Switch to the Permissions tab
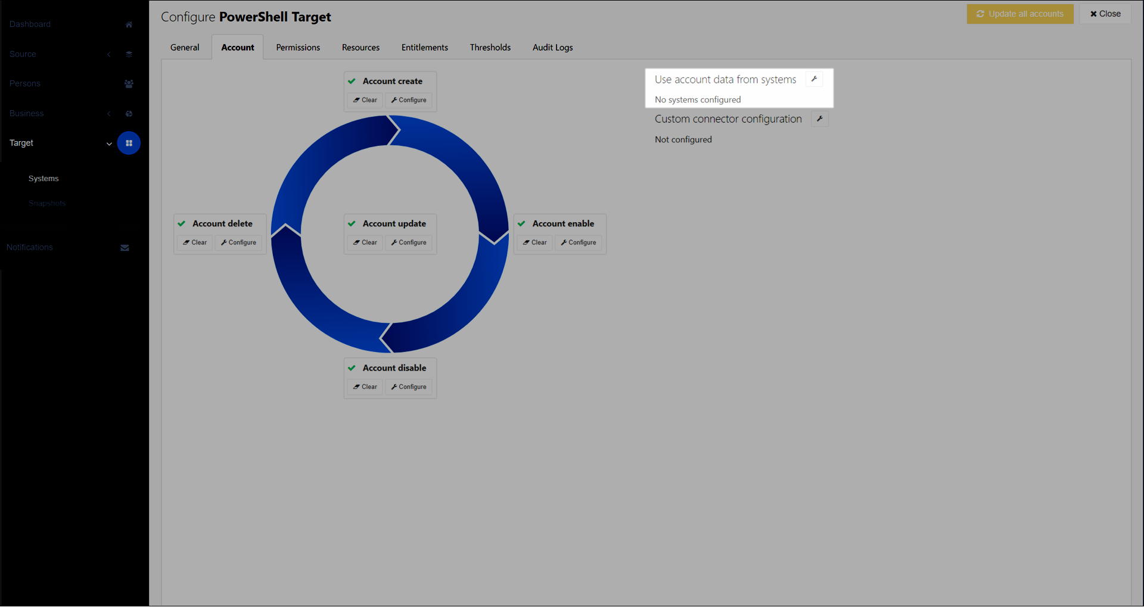The width and height of the screenshot is (1144, 607). tap(298, 48)
